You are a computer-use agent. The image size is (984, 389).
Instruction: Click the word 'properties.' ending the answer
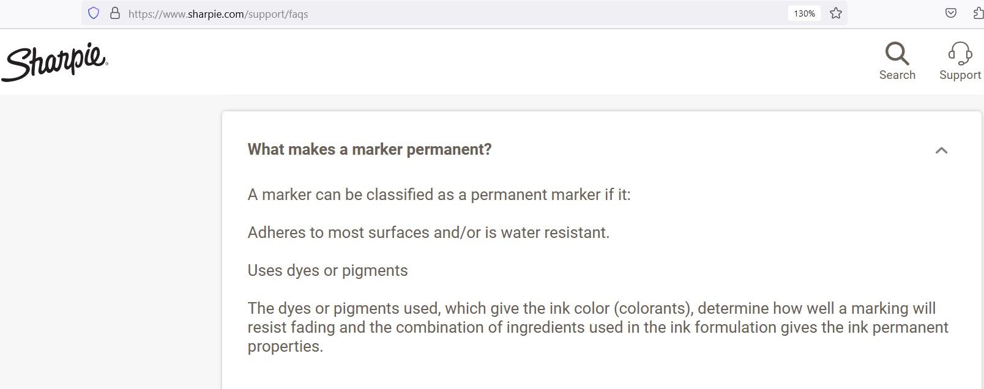tap(285, 347)
